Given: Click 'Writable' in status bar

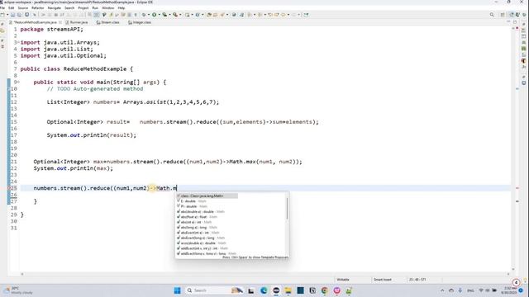Looking at the screenshot, I should point(343,280).
